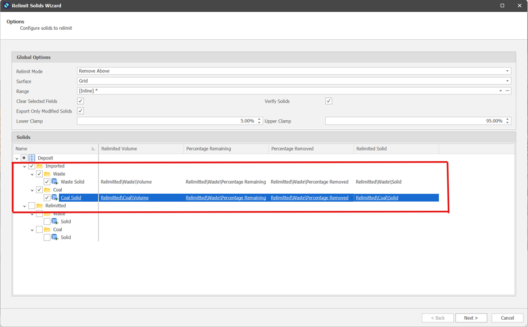Click the Coal Solid solid icon

click(x=55, y=198)
